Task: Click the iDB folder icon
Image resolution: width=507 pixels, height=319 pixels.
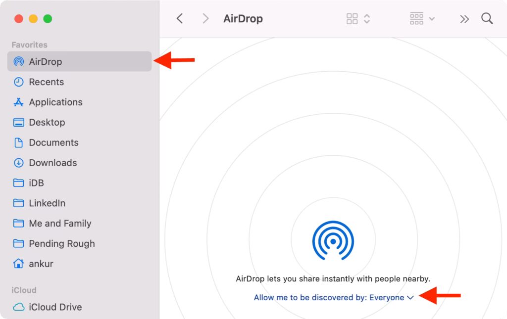Action: pyautogui.click(x=19, y=183)
